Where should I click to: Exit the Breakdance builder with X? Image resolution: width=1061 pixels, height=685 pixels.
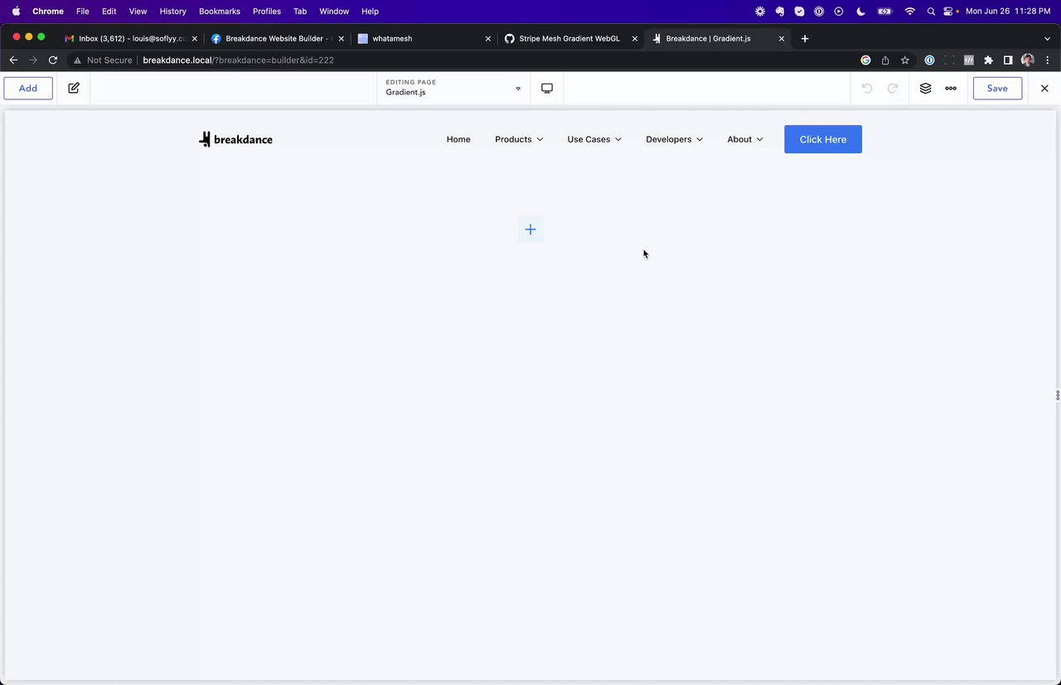coord(1044,89)
